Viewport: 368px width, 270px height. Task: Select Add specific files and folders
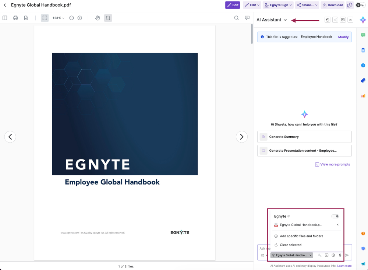coord(301,236)
